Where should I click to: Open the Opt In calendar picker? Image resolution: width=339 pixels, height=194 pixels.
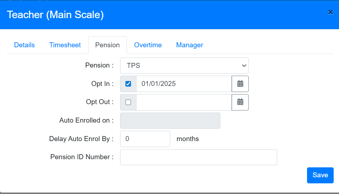point(240,84)
